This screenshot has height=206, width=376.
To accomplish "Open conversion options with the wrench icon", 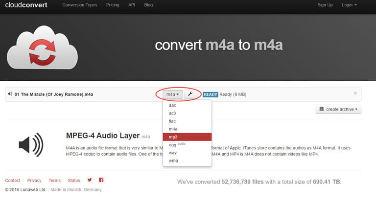I will (190, 94).
